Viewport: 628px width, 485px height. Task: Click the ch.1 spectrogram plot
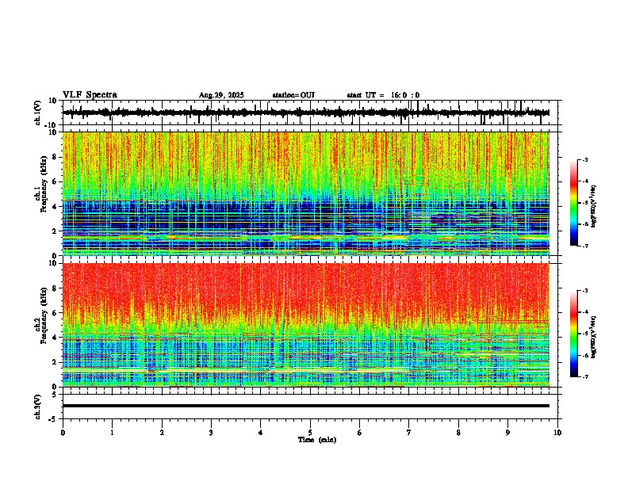click(305, 193)
